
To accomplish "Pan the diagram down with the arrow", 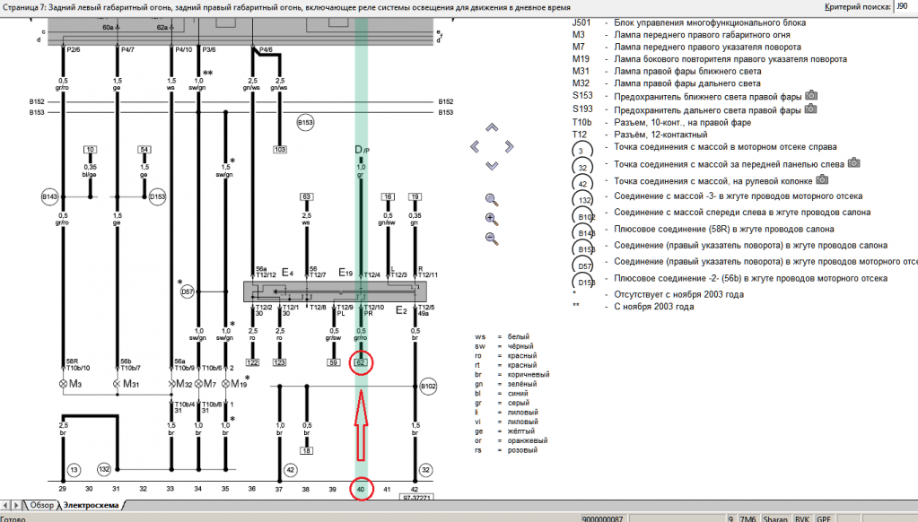I will click(491, 166).
